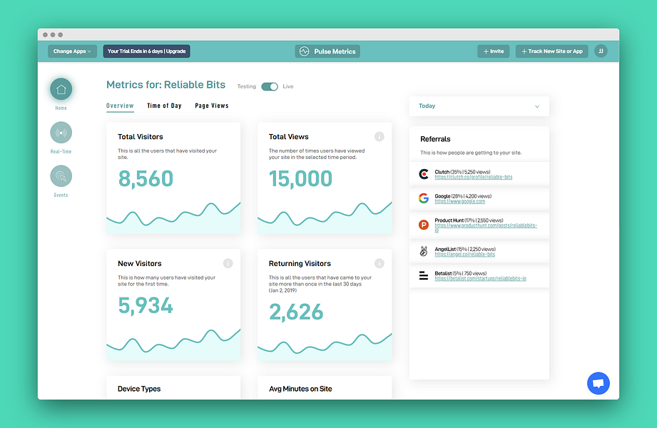The width and height of the screenshot is (657, 428).
Task: Switch to the Page Views tab
Action: [212, 105]
